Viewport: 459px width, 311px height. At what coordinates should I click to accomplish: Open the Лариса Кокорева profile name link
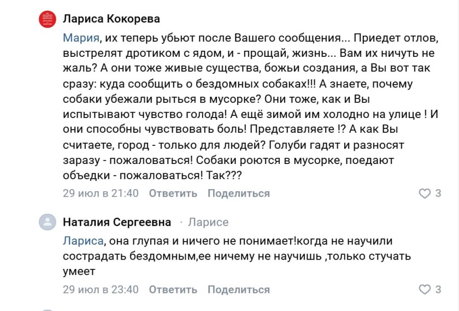[111, 19]
